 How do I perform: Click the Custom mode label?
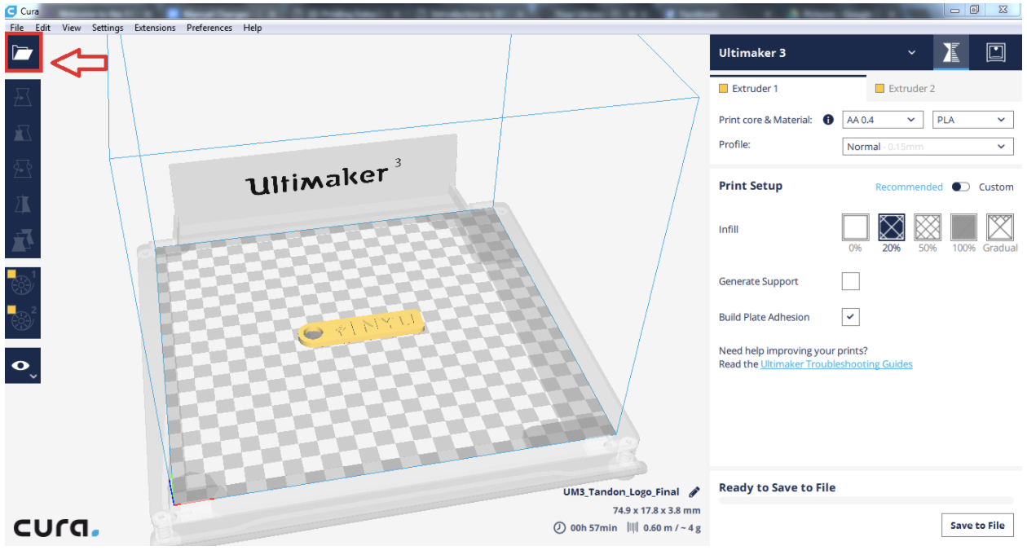(996, 187)
